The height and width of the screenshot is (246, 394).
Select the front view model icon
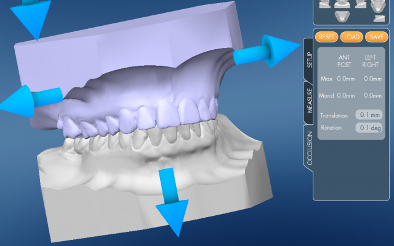coord(342,4)
